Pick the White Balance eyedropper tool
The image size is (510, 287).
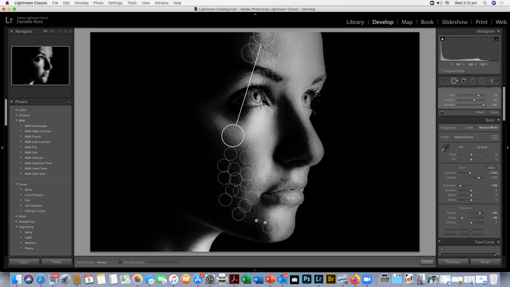[x=445, y=148]
